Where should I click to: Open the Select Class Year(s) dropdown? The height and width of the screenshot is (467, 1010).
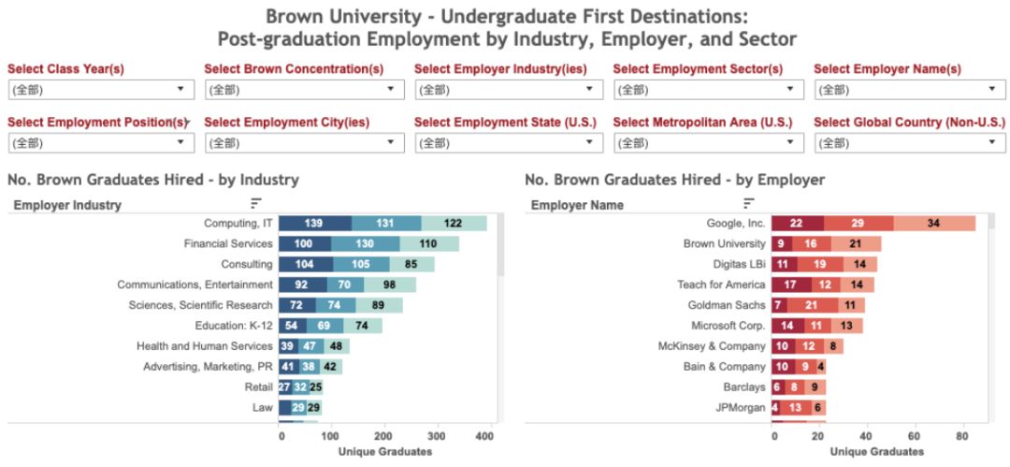101,90
